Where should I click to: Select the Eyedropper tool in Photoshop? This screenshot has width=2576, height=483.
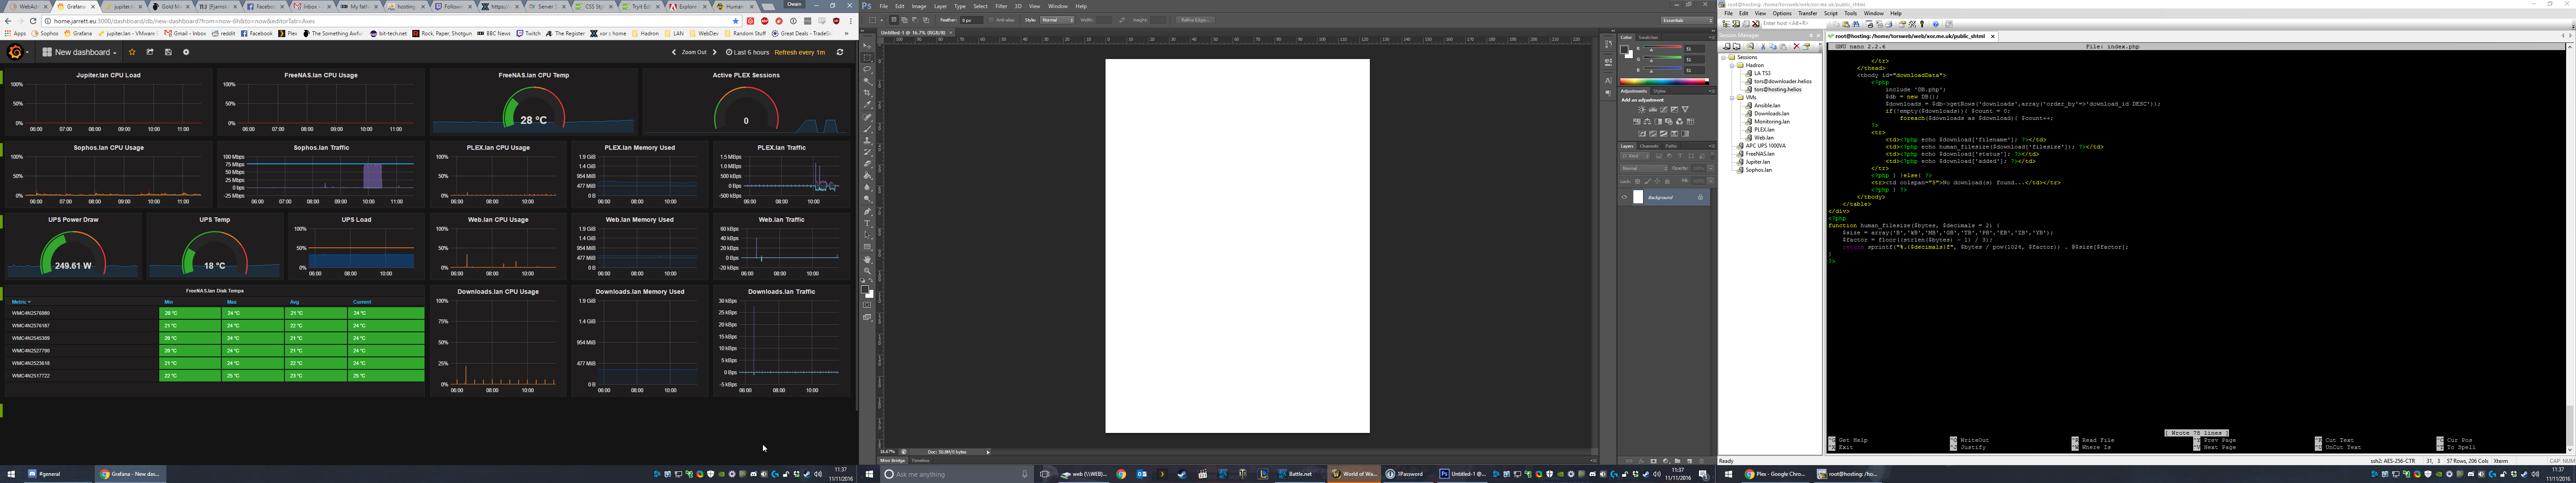[x=868, y=104]
